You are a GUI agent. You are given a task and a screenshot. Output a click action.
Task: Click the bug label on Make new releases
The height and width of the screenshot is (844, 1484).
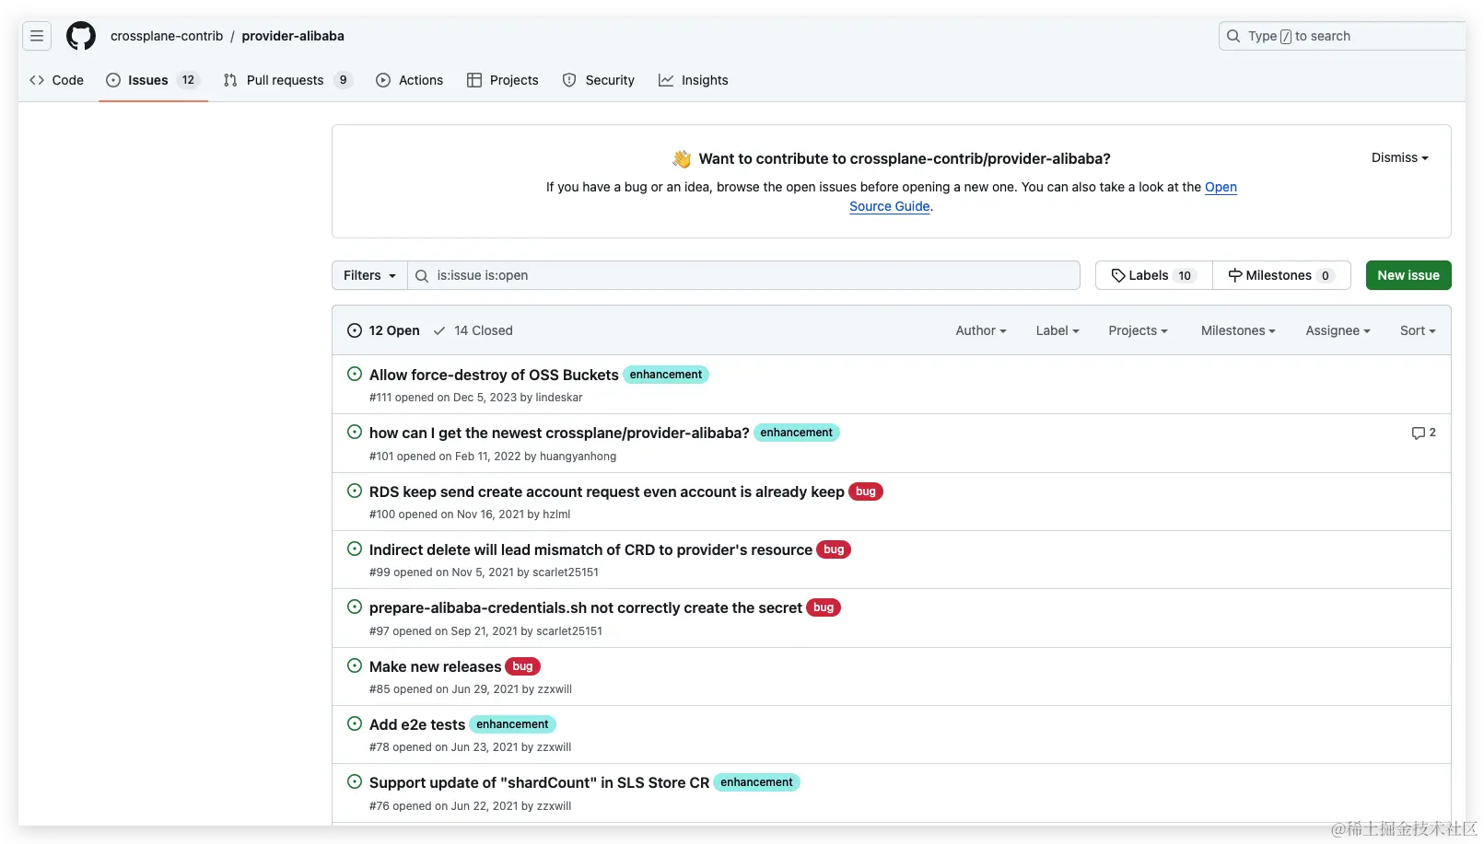[x=523, y=666]
